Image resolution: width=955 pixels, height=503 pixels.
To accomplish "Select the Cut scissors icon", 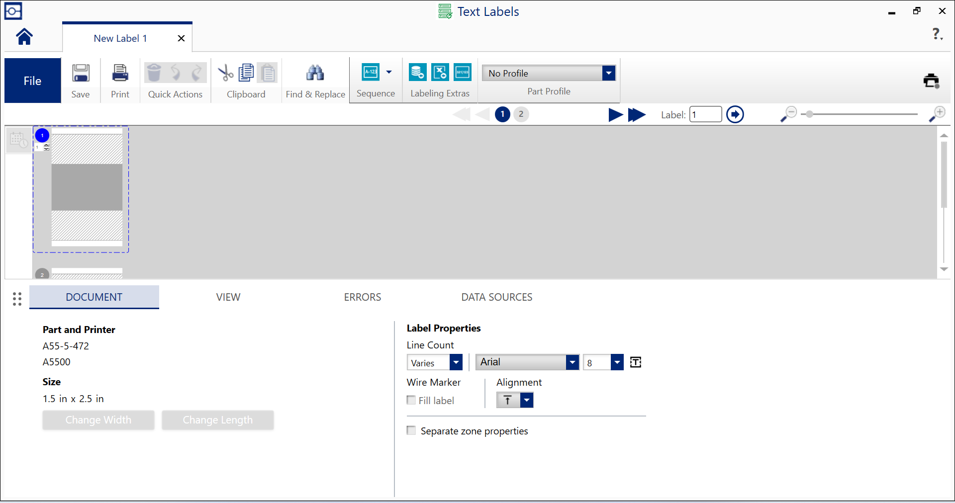I will pyautogui.click(x=225, y=73).
